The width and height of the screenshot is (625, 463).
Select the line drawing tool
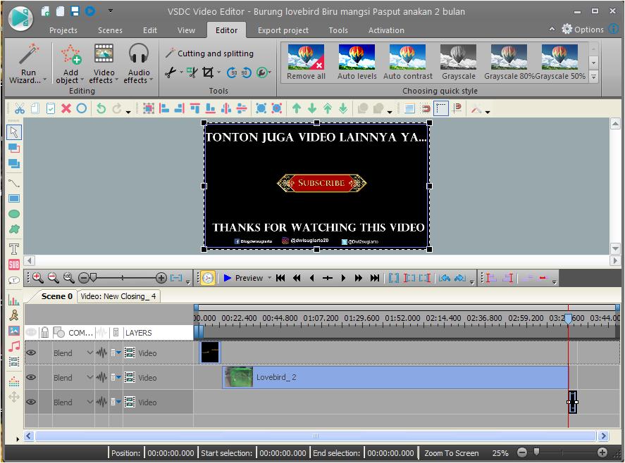(x=14, y=183)
